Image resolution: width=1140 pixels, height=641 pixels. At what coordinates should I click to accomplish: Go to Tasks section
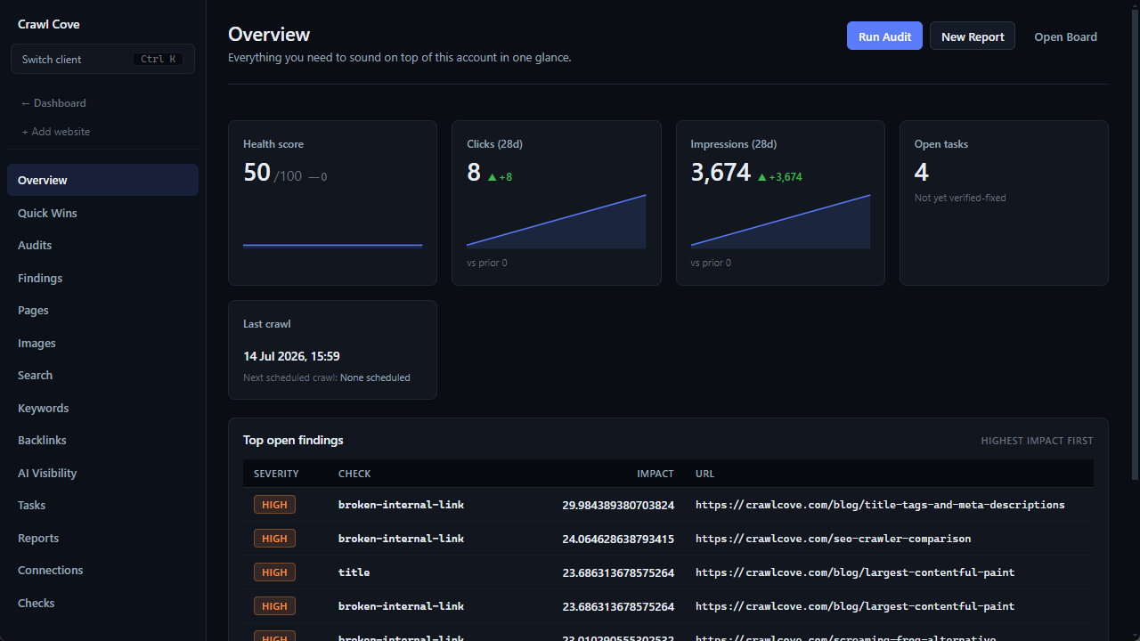102,505
